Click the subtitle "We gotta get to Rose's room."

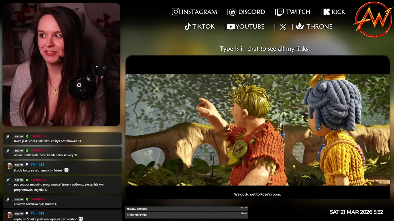click(x=257, y=194)
